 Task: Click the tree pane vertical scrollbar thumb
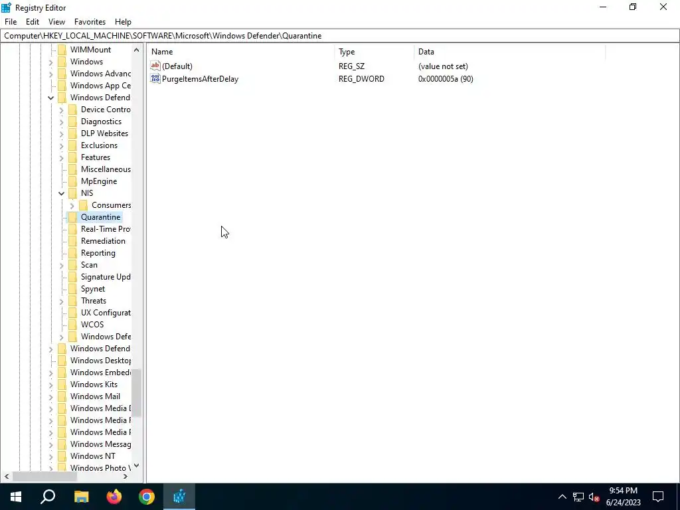pos(137,392)
